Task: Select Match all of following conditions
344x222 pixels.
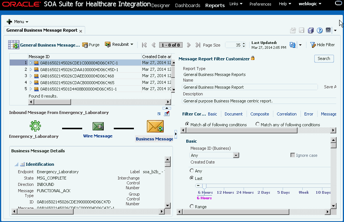Action: 187,124
